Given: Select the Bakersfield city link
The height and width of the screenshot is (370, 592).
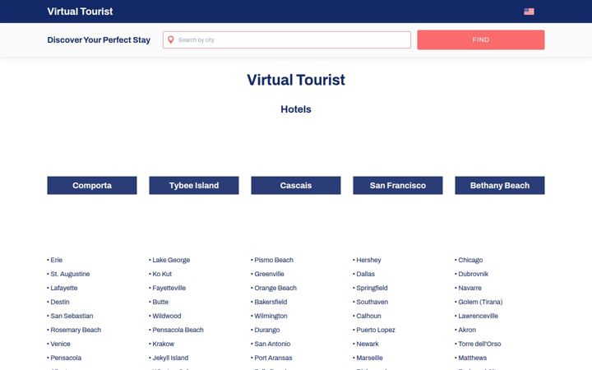Looking at the screenshot, I should [271, 302].
